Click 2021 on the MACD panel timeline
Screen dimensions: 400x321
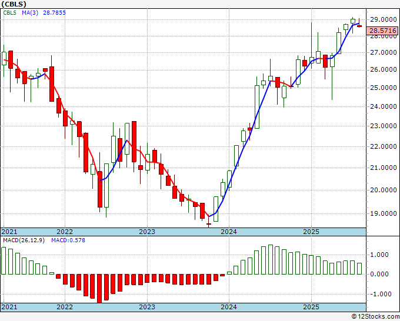[x=9, y=307]
